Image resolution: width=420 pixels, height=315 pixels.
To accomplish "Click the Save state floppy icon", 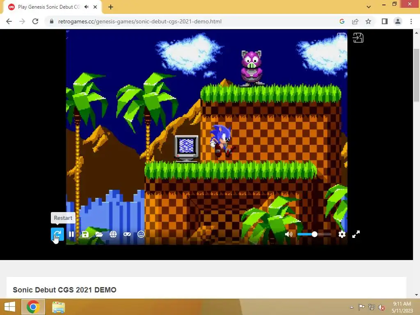I will tap(85, 234).
